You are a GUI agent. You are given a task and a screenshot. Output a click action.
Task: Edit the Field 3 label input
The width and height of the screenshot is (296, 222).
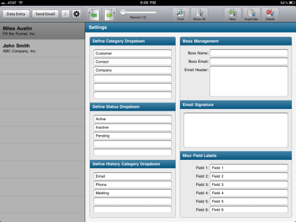pyautogui.click(x=249, y=185)
